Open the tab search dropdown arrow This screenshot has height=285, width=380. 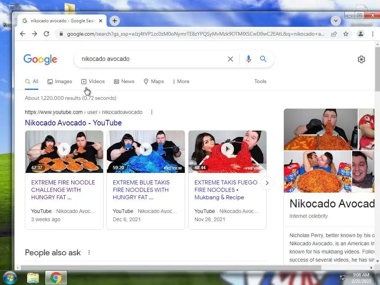335,21
